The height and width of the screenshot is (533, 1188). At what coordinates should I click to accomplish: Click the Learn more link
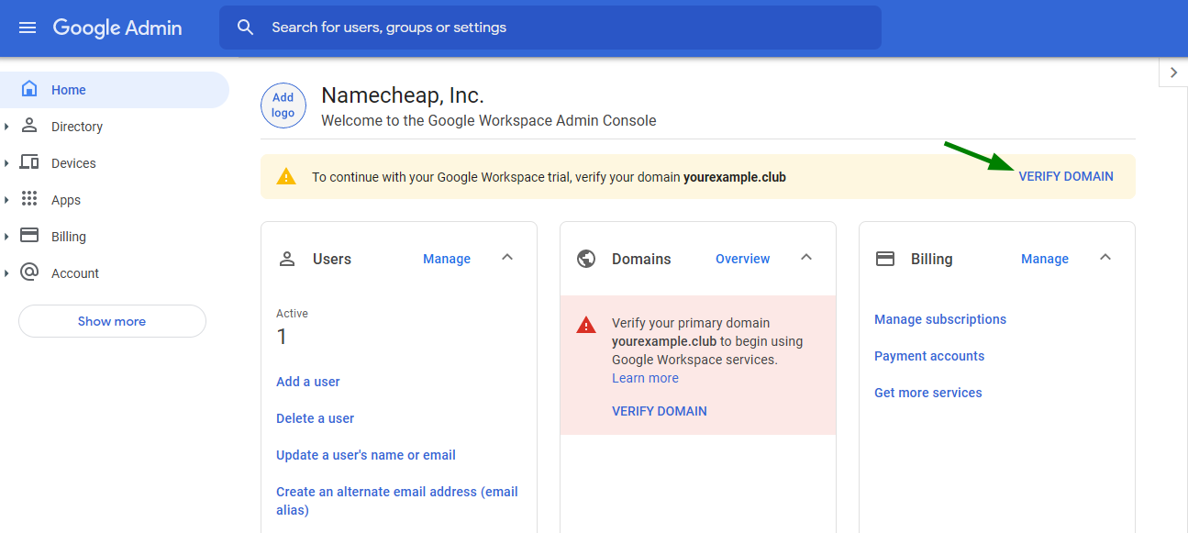pos(646,378)
